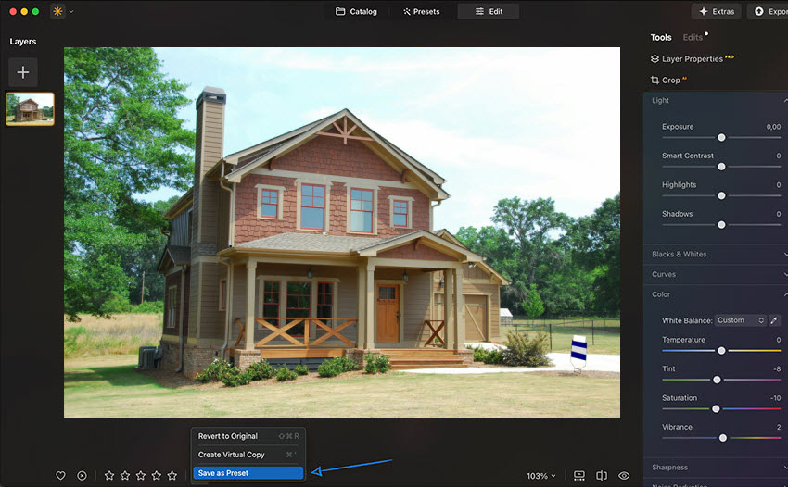Click the Saturation slider handle
The height and width of the screenshot is (487, 788).
[x=716, y=408]
